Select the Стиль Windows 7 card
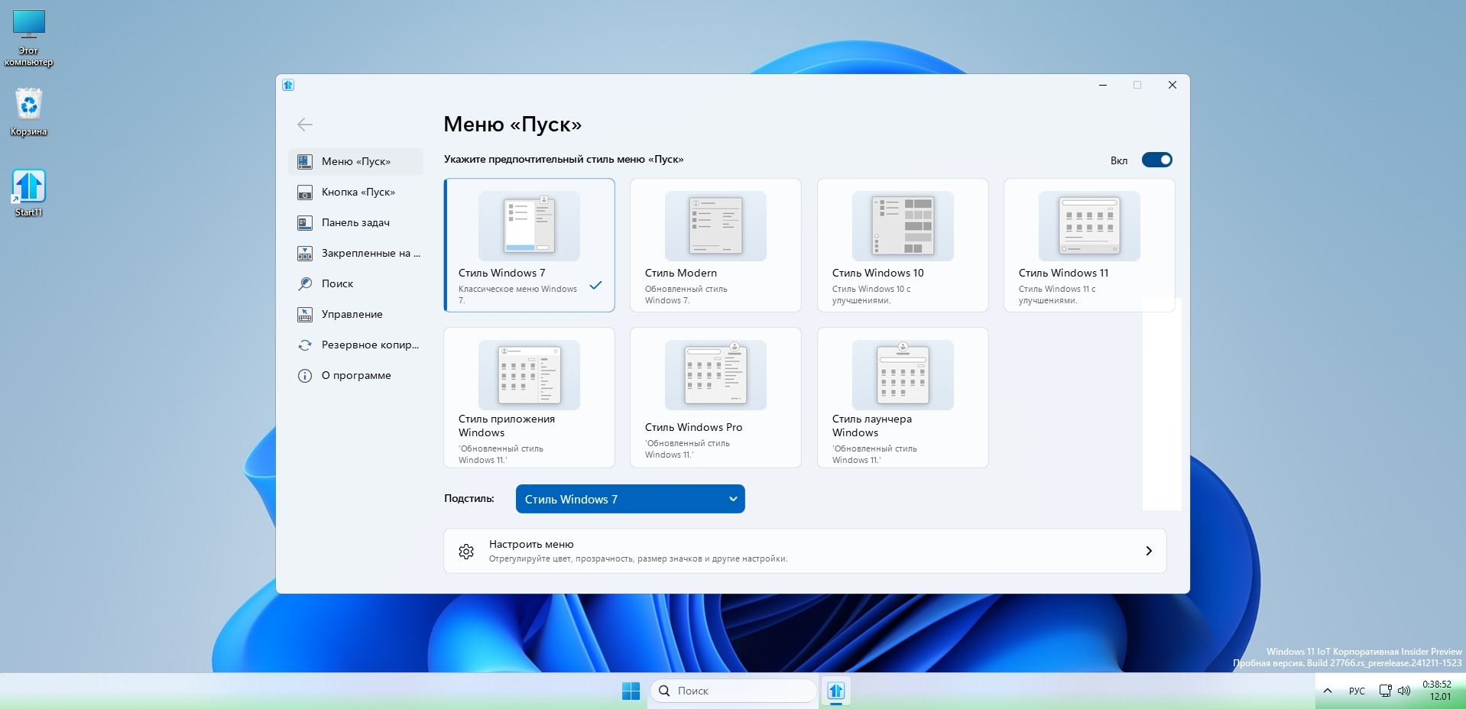The width and height of the screenshot is (1466, 709). click(529, 245)
